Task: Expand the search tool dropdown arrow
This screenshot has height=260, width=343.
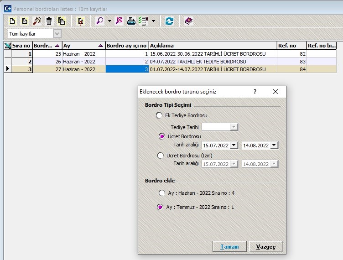Action: coord(109,21)
